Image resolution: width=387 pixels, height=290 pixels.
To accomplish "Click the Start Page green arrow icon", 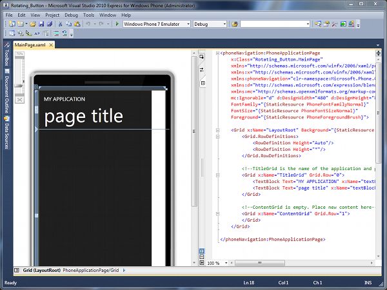I will [343, 24].
